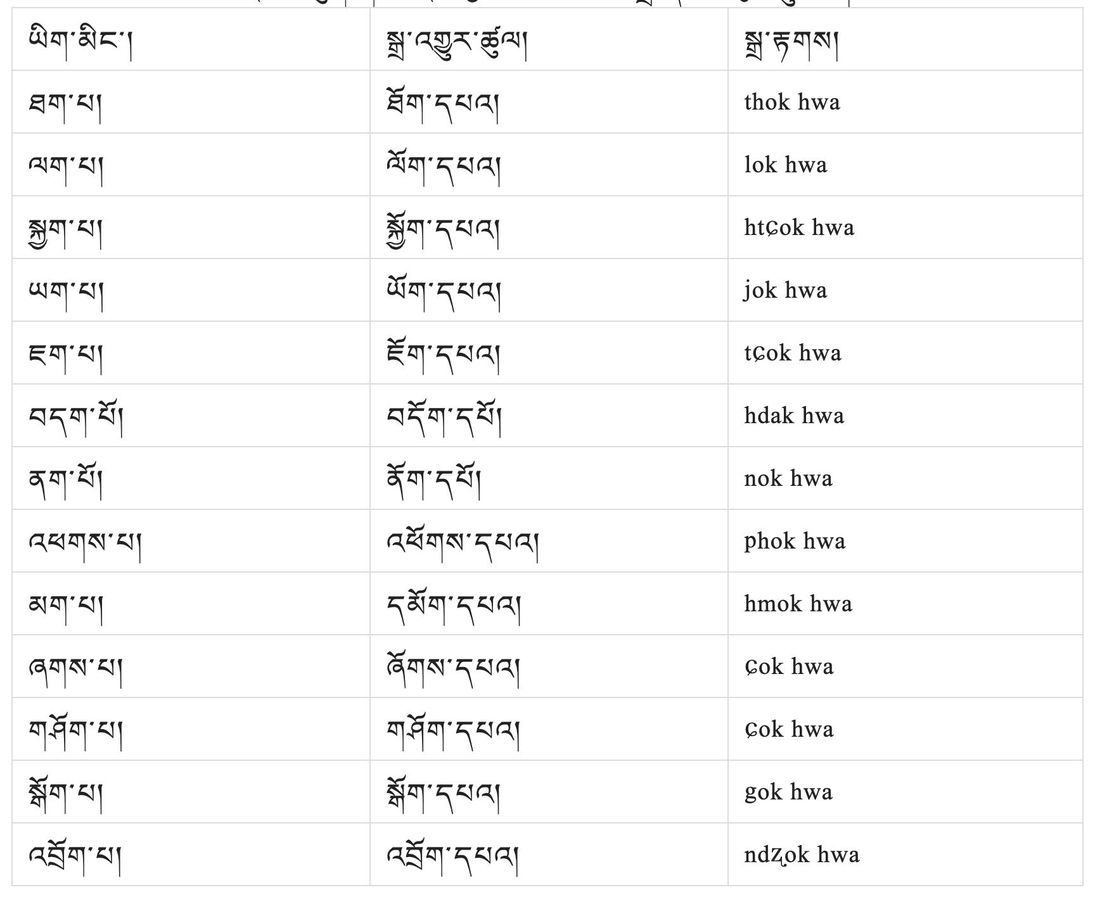
Task: Click the སྒོག་པ word in first column
Action: pos(65,794)
